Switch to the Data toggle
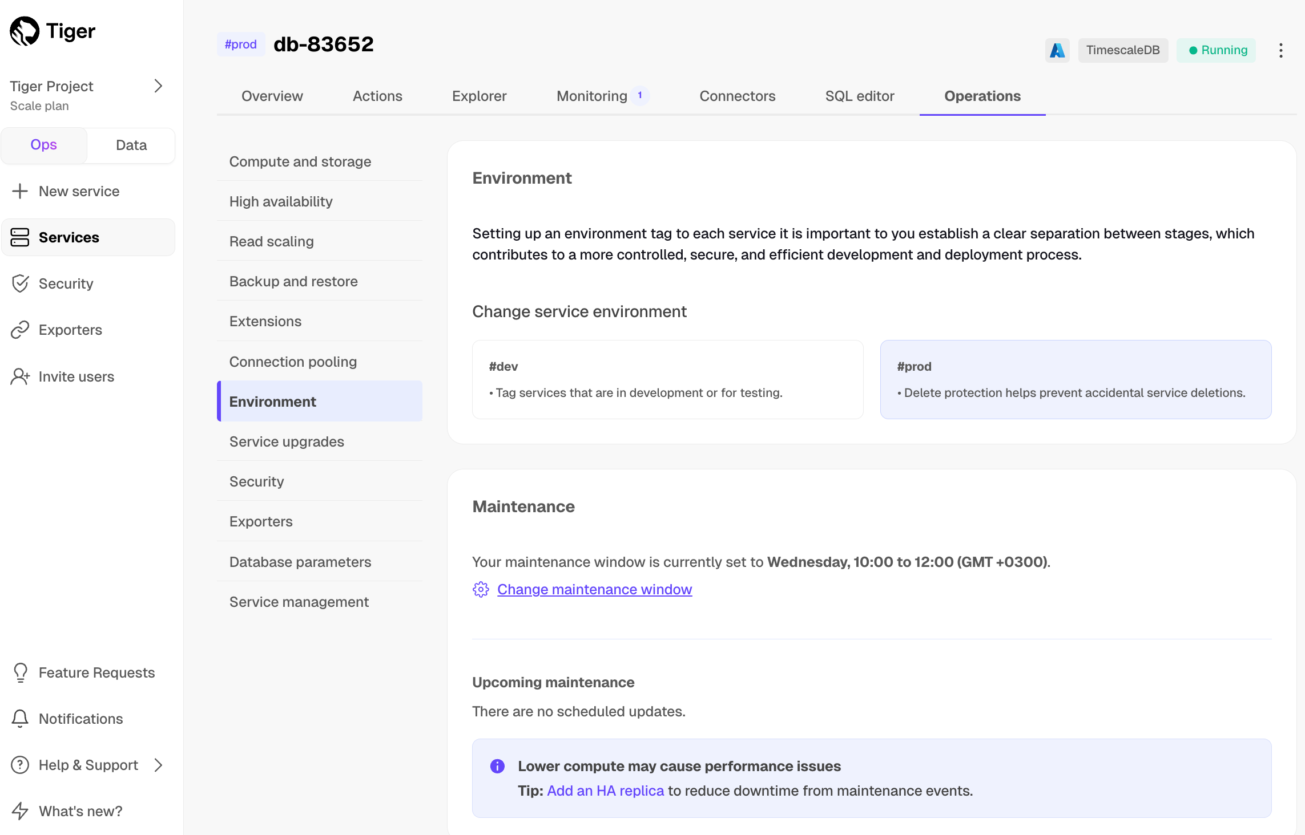Viewport: 1305px width, 835px height. click(x=131, y=145)
